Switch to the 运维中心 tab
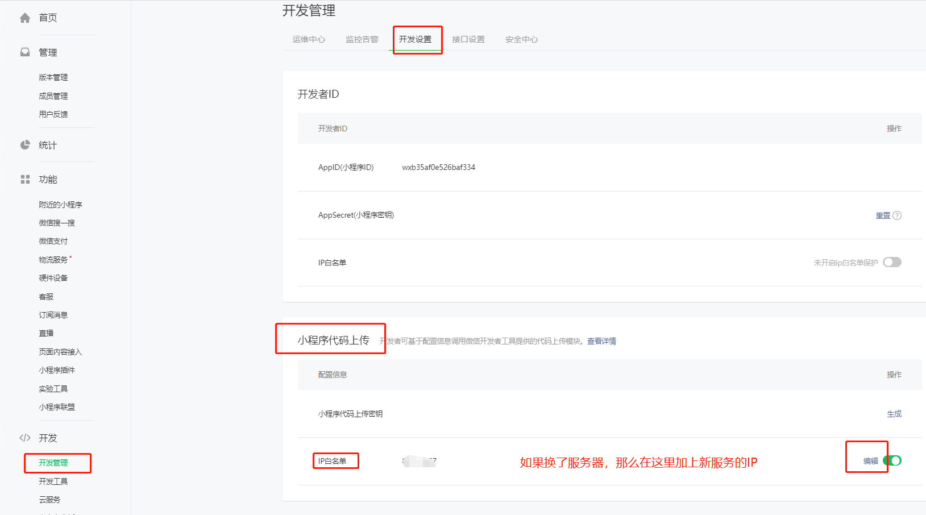Image resolution: width=926 pixels, height=515 pixels. pyautogui.click(x=309, y=39)
